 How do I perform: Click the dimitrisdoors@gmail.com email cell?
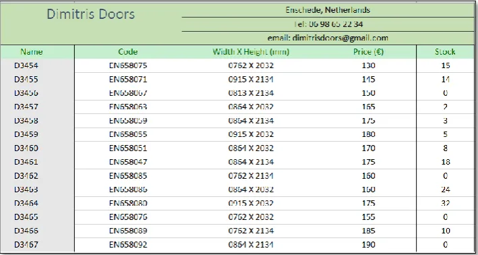pyautogui.click(x=328, y=38)
